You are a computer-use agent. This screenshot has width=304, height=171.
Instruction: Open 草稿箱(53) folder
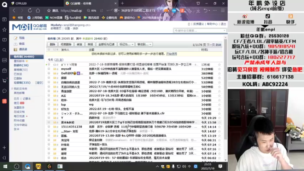coord(21,70)
